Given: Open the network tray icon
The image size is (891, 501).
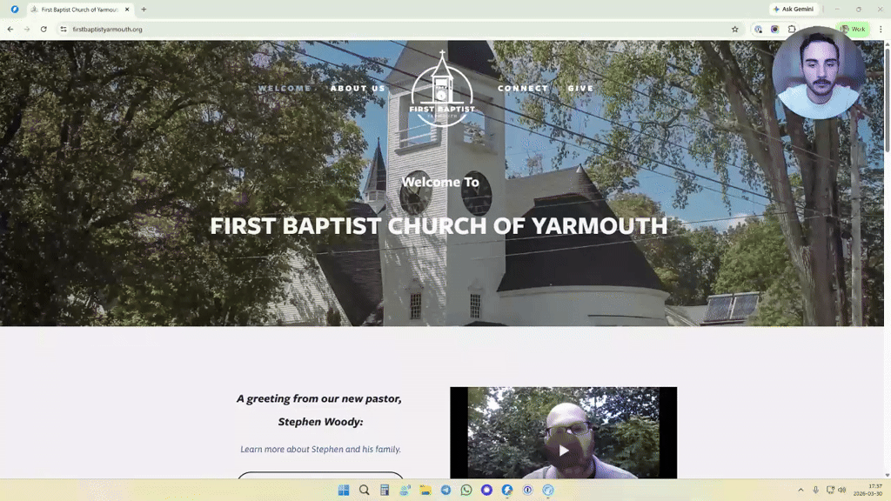Looking at the screenshot, I should click(830, 490).
